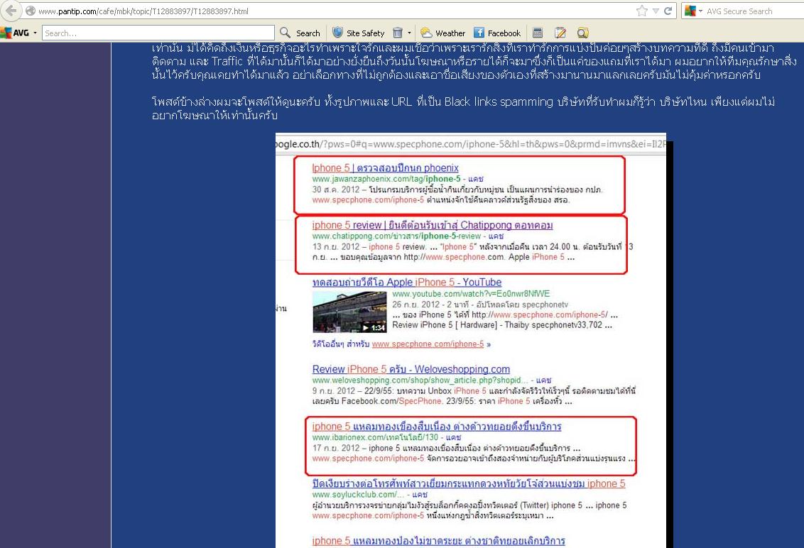
Task: Click the www.ibarionex.com green URL text
Action: [x=375, y=437]
